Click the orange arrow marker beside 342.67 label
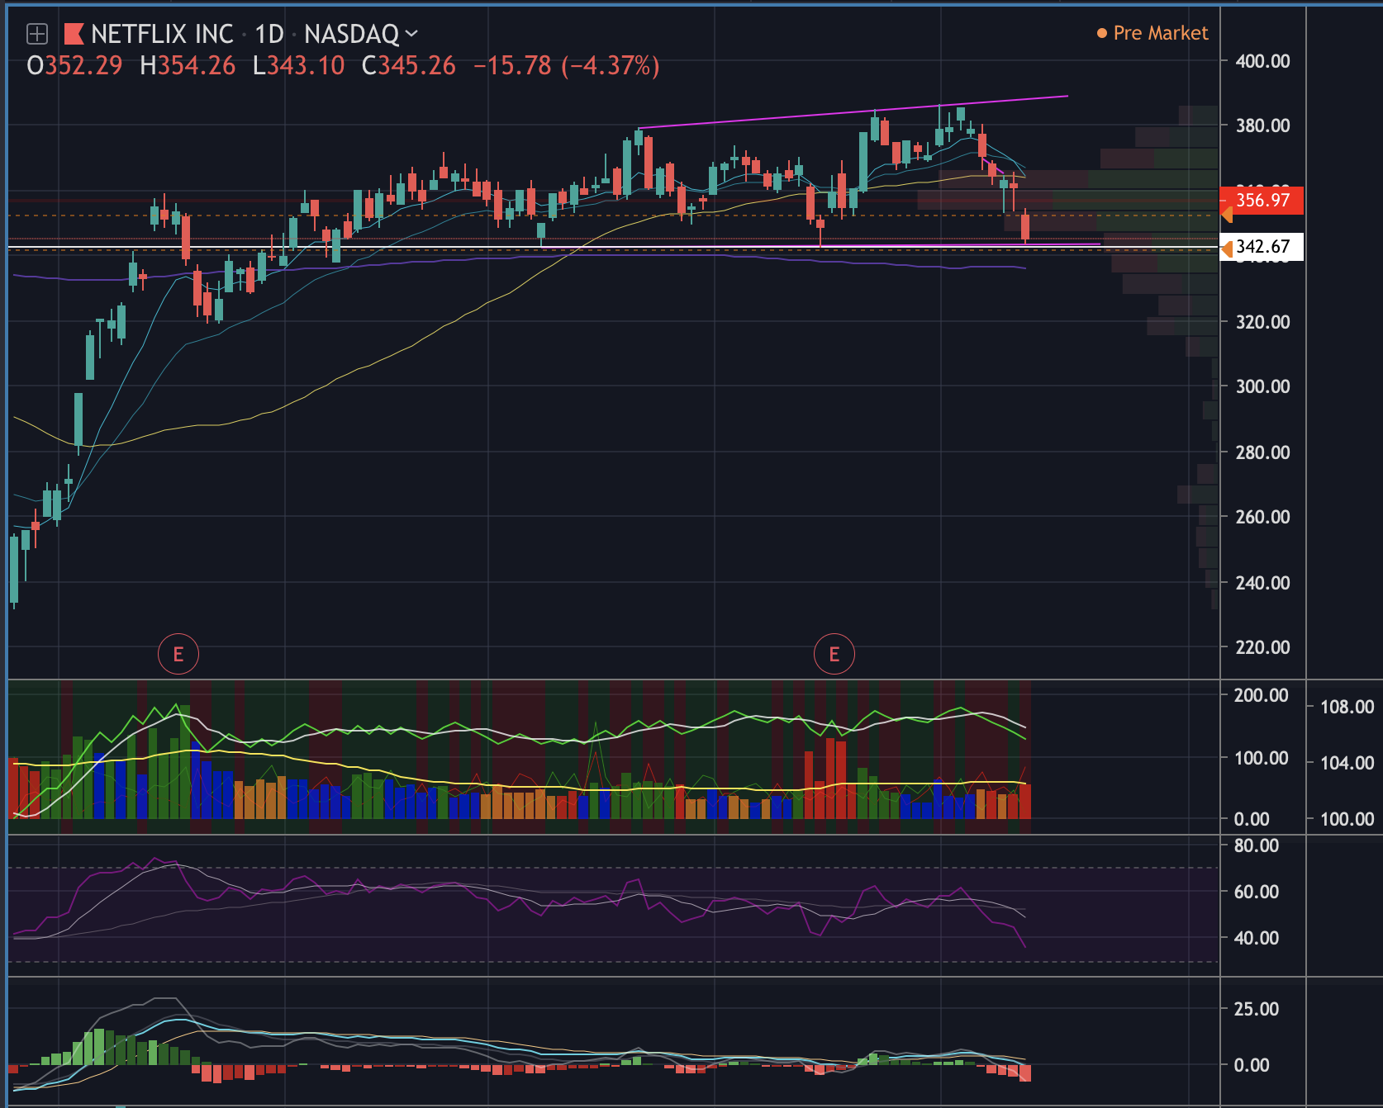 point(1227,248)
